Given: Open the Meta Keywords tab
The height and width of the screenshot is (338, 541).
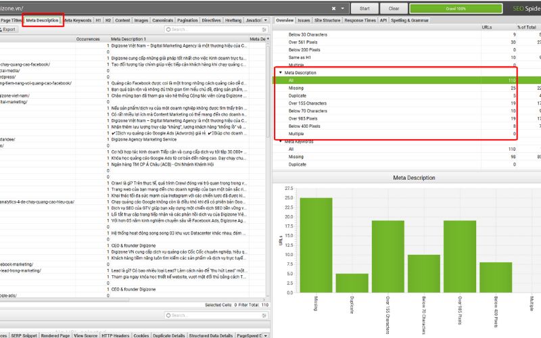Looking at the screenshot, I should click(78, 20).
